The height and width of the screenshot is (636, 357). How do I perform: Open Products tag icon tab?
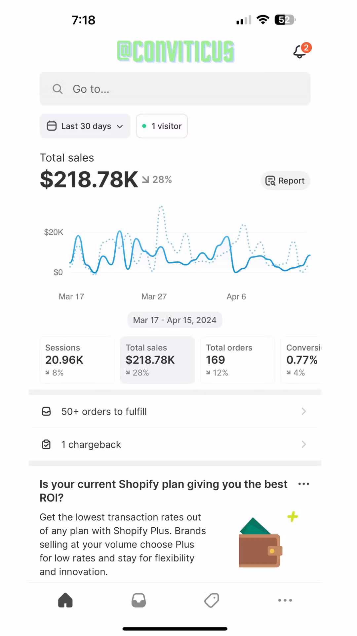click(212, 600)
